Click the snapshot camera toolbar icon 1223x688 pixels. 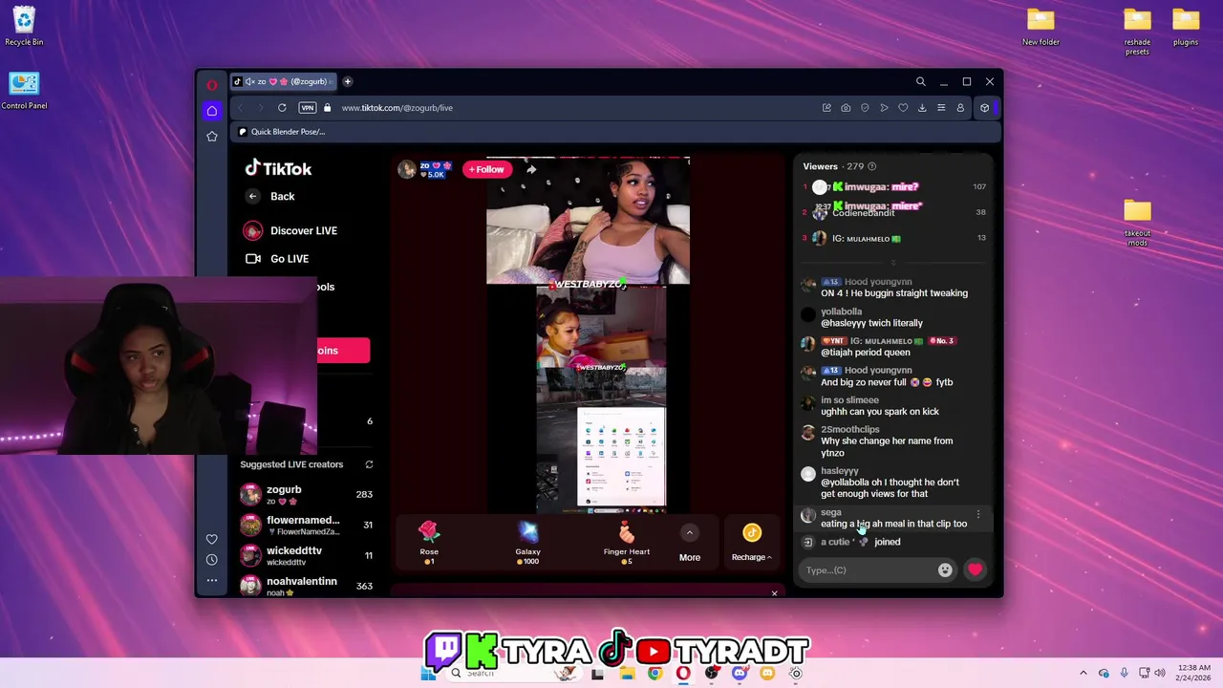point(846,108)
